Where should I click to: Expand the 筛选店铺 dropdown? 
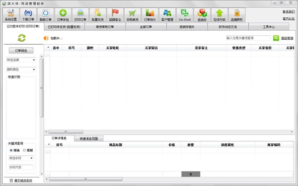pos(34,60)
